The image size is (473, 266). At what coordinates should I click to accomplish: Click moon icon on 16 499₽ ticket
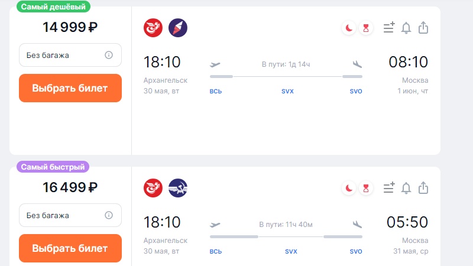(x=349, y=188)
